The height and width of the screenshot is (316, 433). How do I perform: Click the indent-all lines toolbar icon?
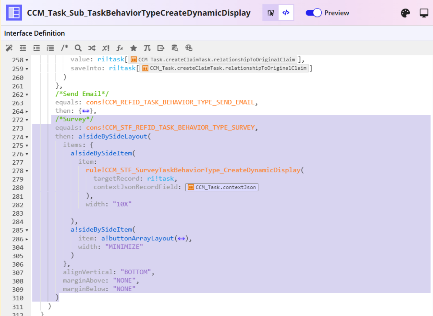point(50,48)
